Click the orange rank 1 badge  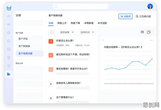(x=51, y=41)
